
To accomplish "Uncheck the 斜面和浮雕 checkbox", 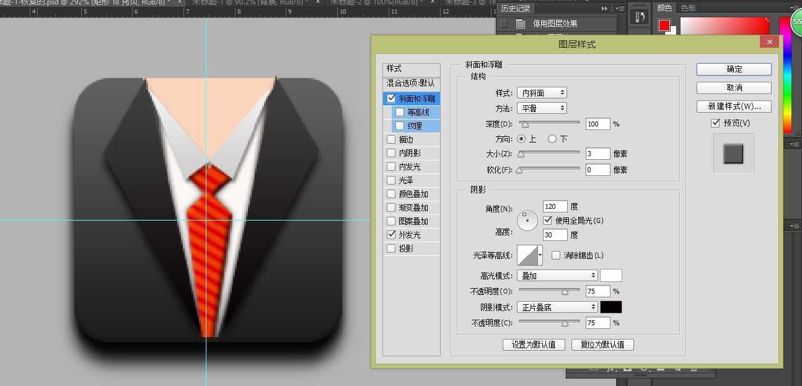I will (391, 99).
